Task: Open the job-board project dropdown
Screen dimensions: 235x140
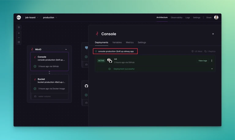Action: click(x=32, y=17)
